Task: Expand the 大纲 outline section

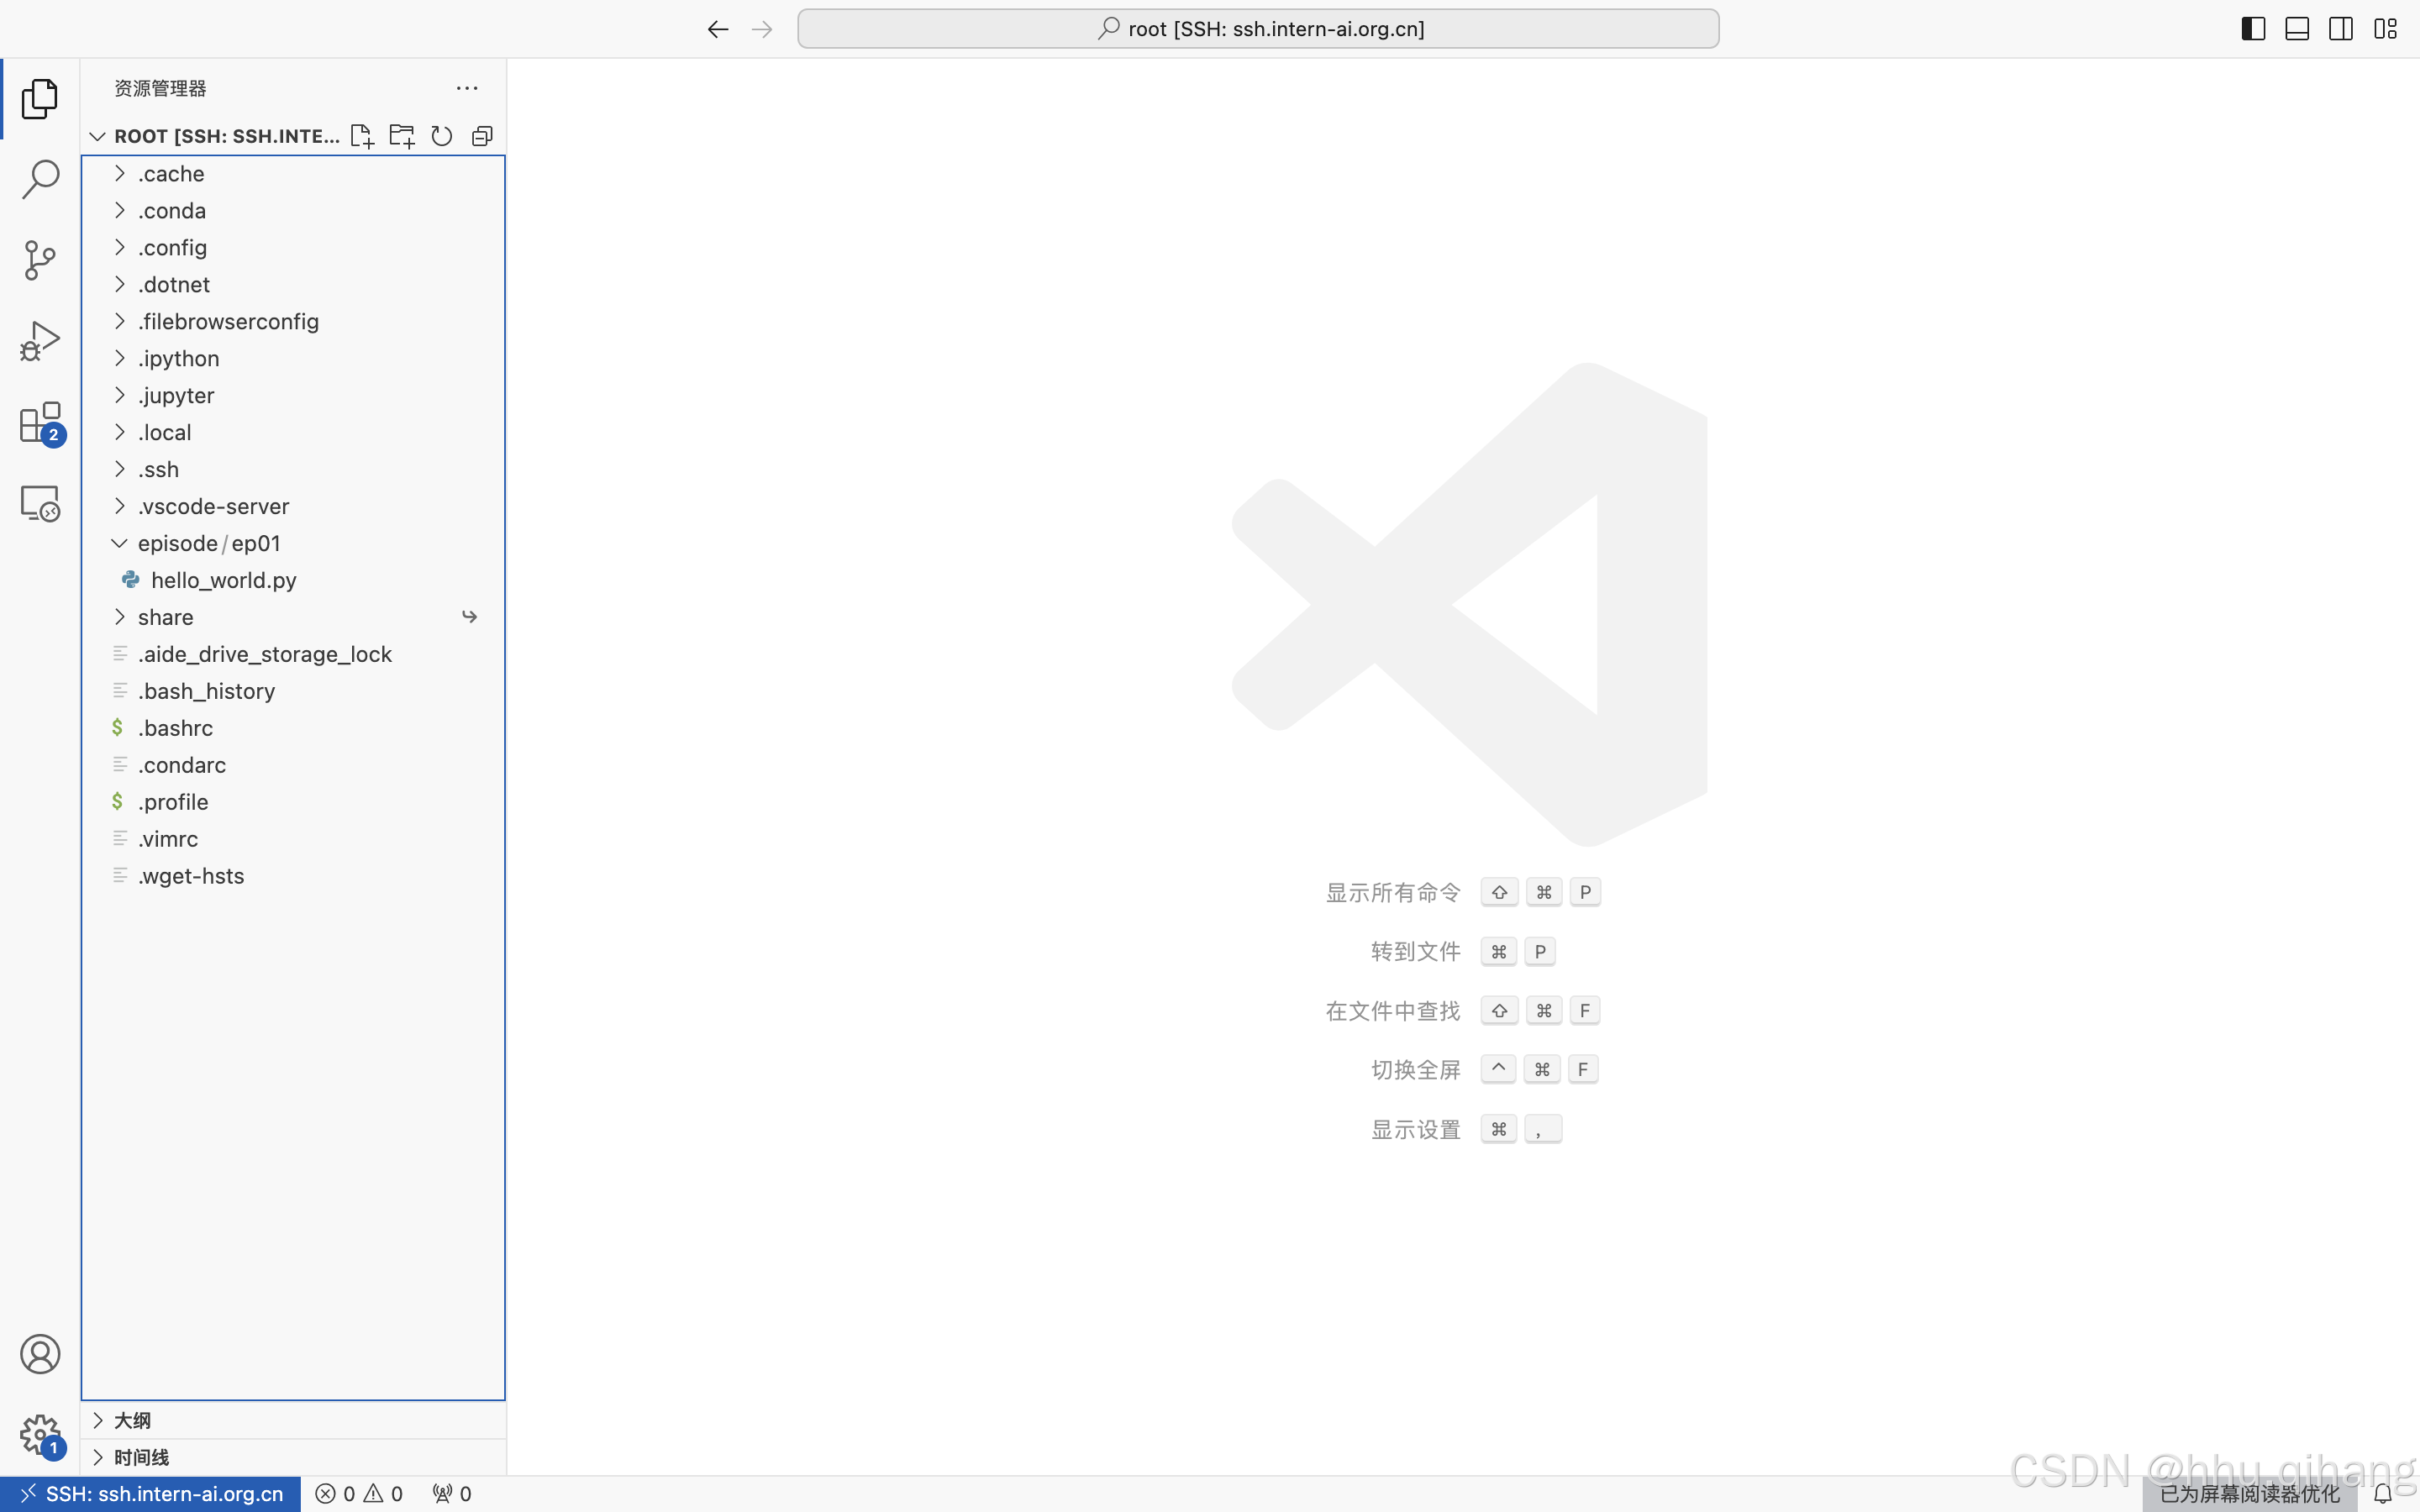Action: (x=131, y=1420)
